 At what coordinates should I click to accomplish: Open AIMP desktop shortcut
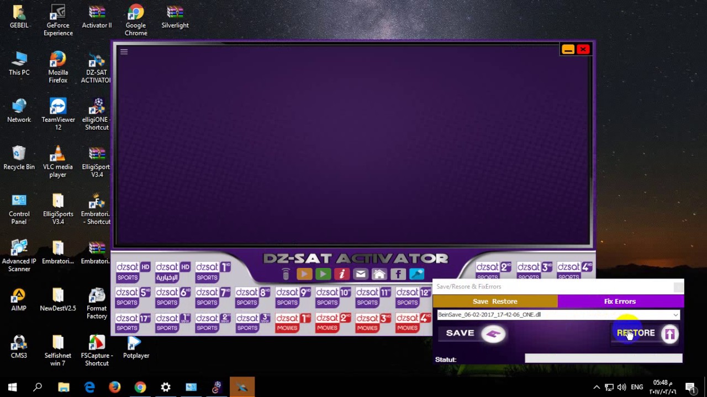[x=19, y=300]
